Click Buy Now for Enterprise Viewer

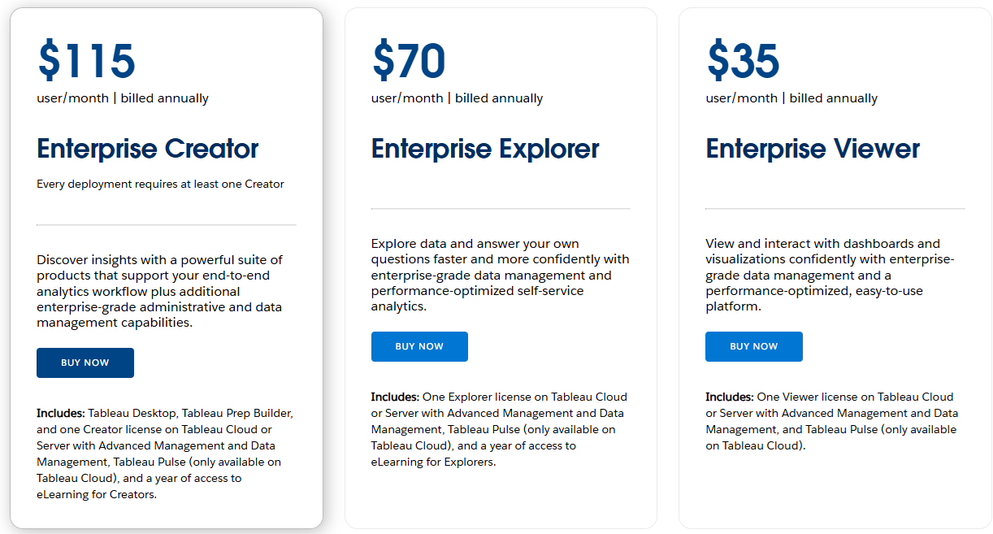pos(754,346)
